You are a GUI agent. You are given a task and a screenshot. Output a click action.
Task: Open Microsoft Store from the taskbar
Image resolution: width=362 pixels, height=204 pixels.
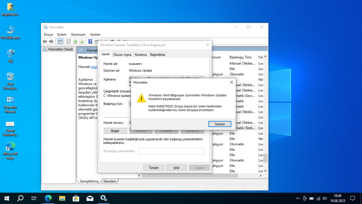tap(76, 198)
